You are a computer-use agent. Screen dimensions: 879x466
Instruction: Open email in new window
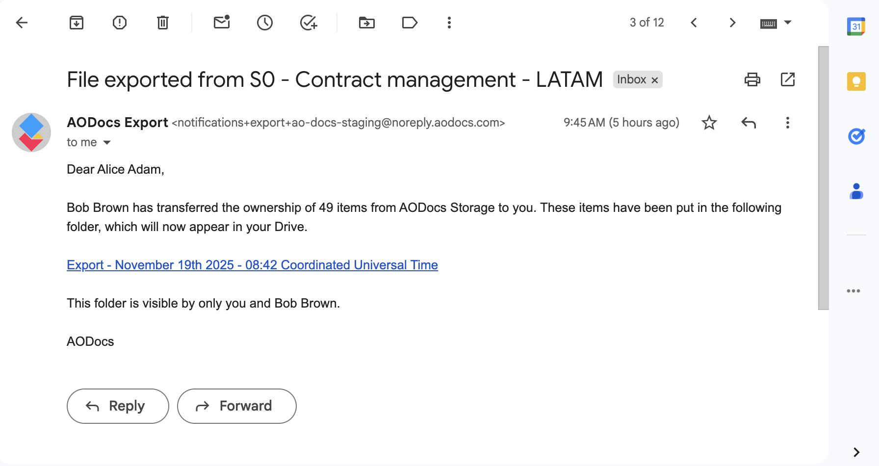pos(788,79)
